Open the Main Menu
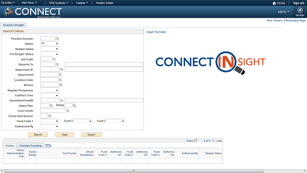This screenshot has width=307, height=173. pos(29,3)
